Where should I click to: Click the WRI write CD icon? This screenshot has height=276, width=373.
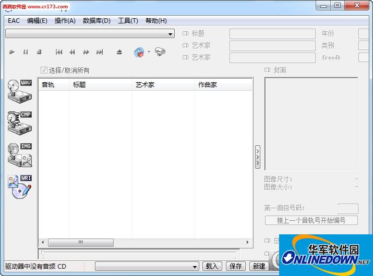point(20,187)
